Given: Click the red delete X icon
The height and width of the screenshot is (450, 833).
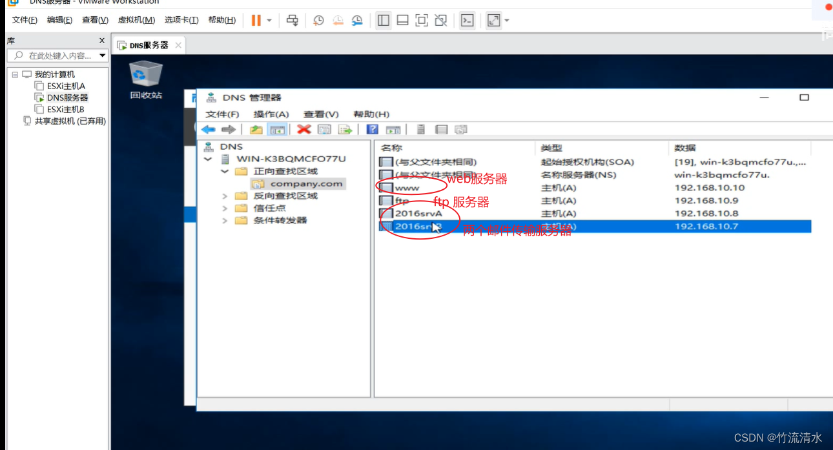Looking at the screenshot, I should 304,129.
